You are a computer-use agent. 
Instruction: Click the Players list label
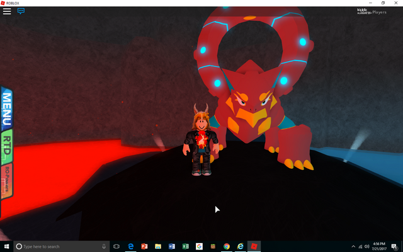click(379, 12)
